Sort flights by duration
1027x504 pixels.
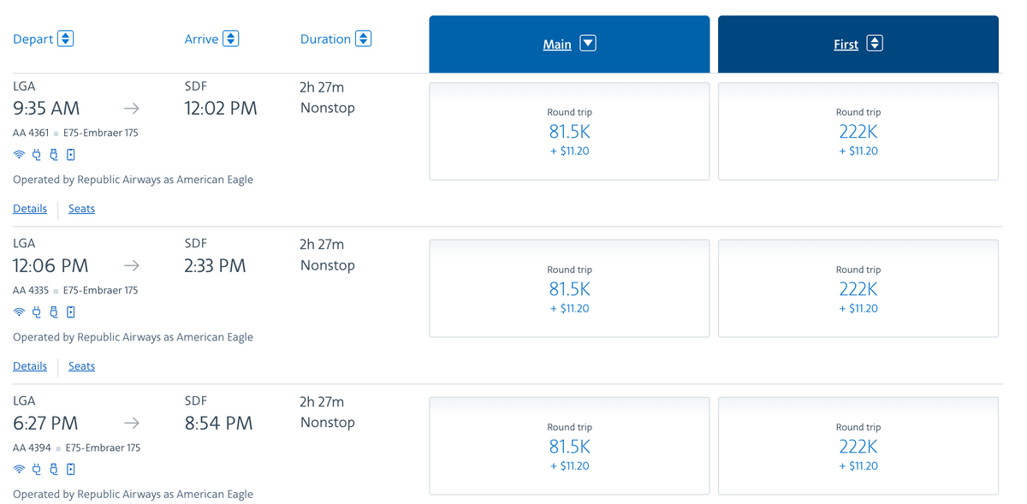[363, 39]
